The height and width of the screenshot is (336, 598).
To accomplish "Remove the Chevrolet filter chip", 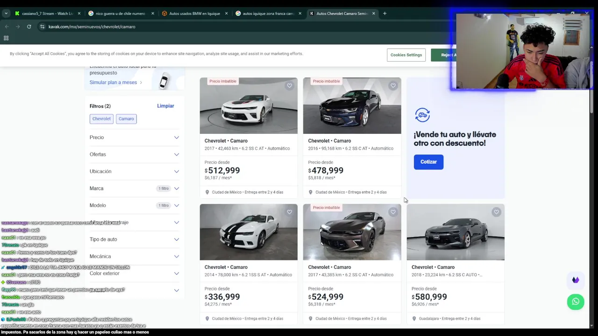I will (101, 119).
